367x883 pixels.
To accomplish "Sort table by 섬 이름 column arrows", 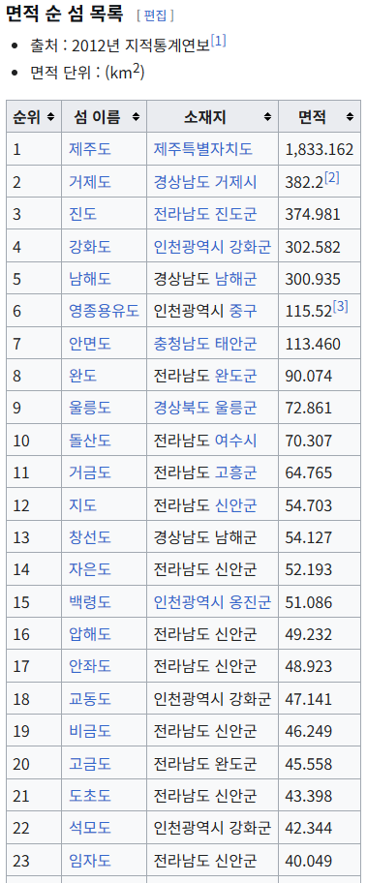I will (136, 117).
